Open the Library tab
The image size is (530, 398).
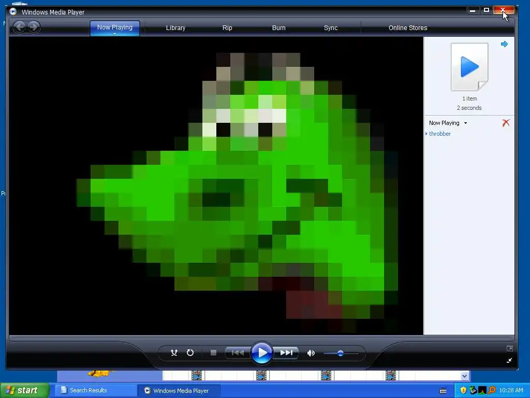tap(175, 28)
